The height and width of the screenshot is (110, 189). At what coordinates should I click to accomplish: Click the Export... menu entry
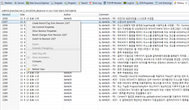coord(53,44)
